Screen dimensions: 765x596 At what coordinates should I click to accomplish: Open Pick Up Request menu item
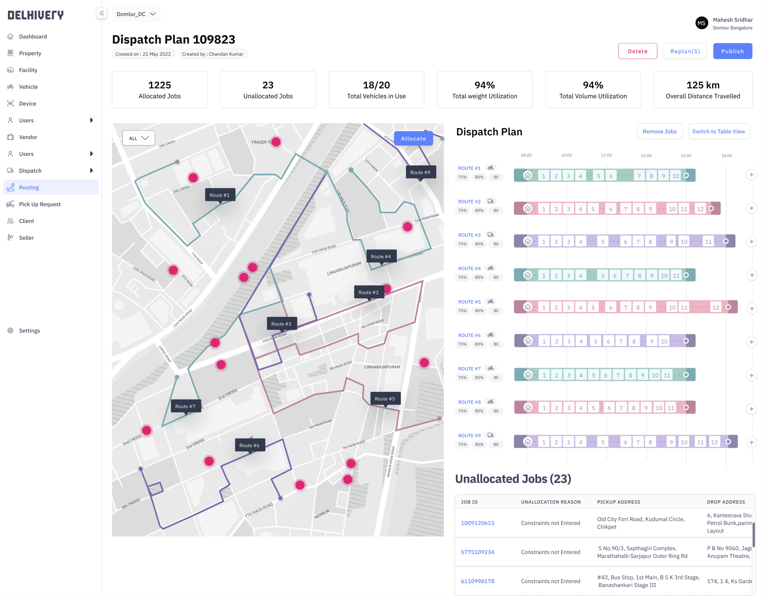tap(40, 204)
